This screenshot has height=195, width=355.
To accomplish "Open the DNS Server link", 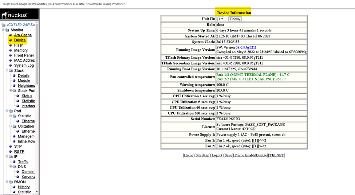I will 28,177.
